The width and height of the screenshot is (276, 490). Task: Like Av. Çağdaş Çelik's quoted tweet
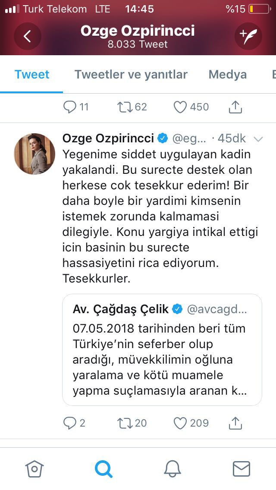point(180,423)
